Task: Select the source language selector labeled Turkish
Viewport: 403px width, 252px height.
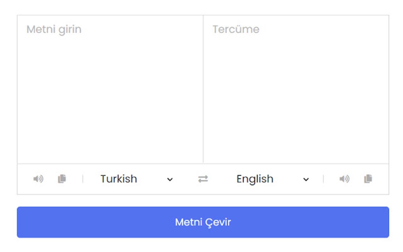Action: (x=119, y=179)
